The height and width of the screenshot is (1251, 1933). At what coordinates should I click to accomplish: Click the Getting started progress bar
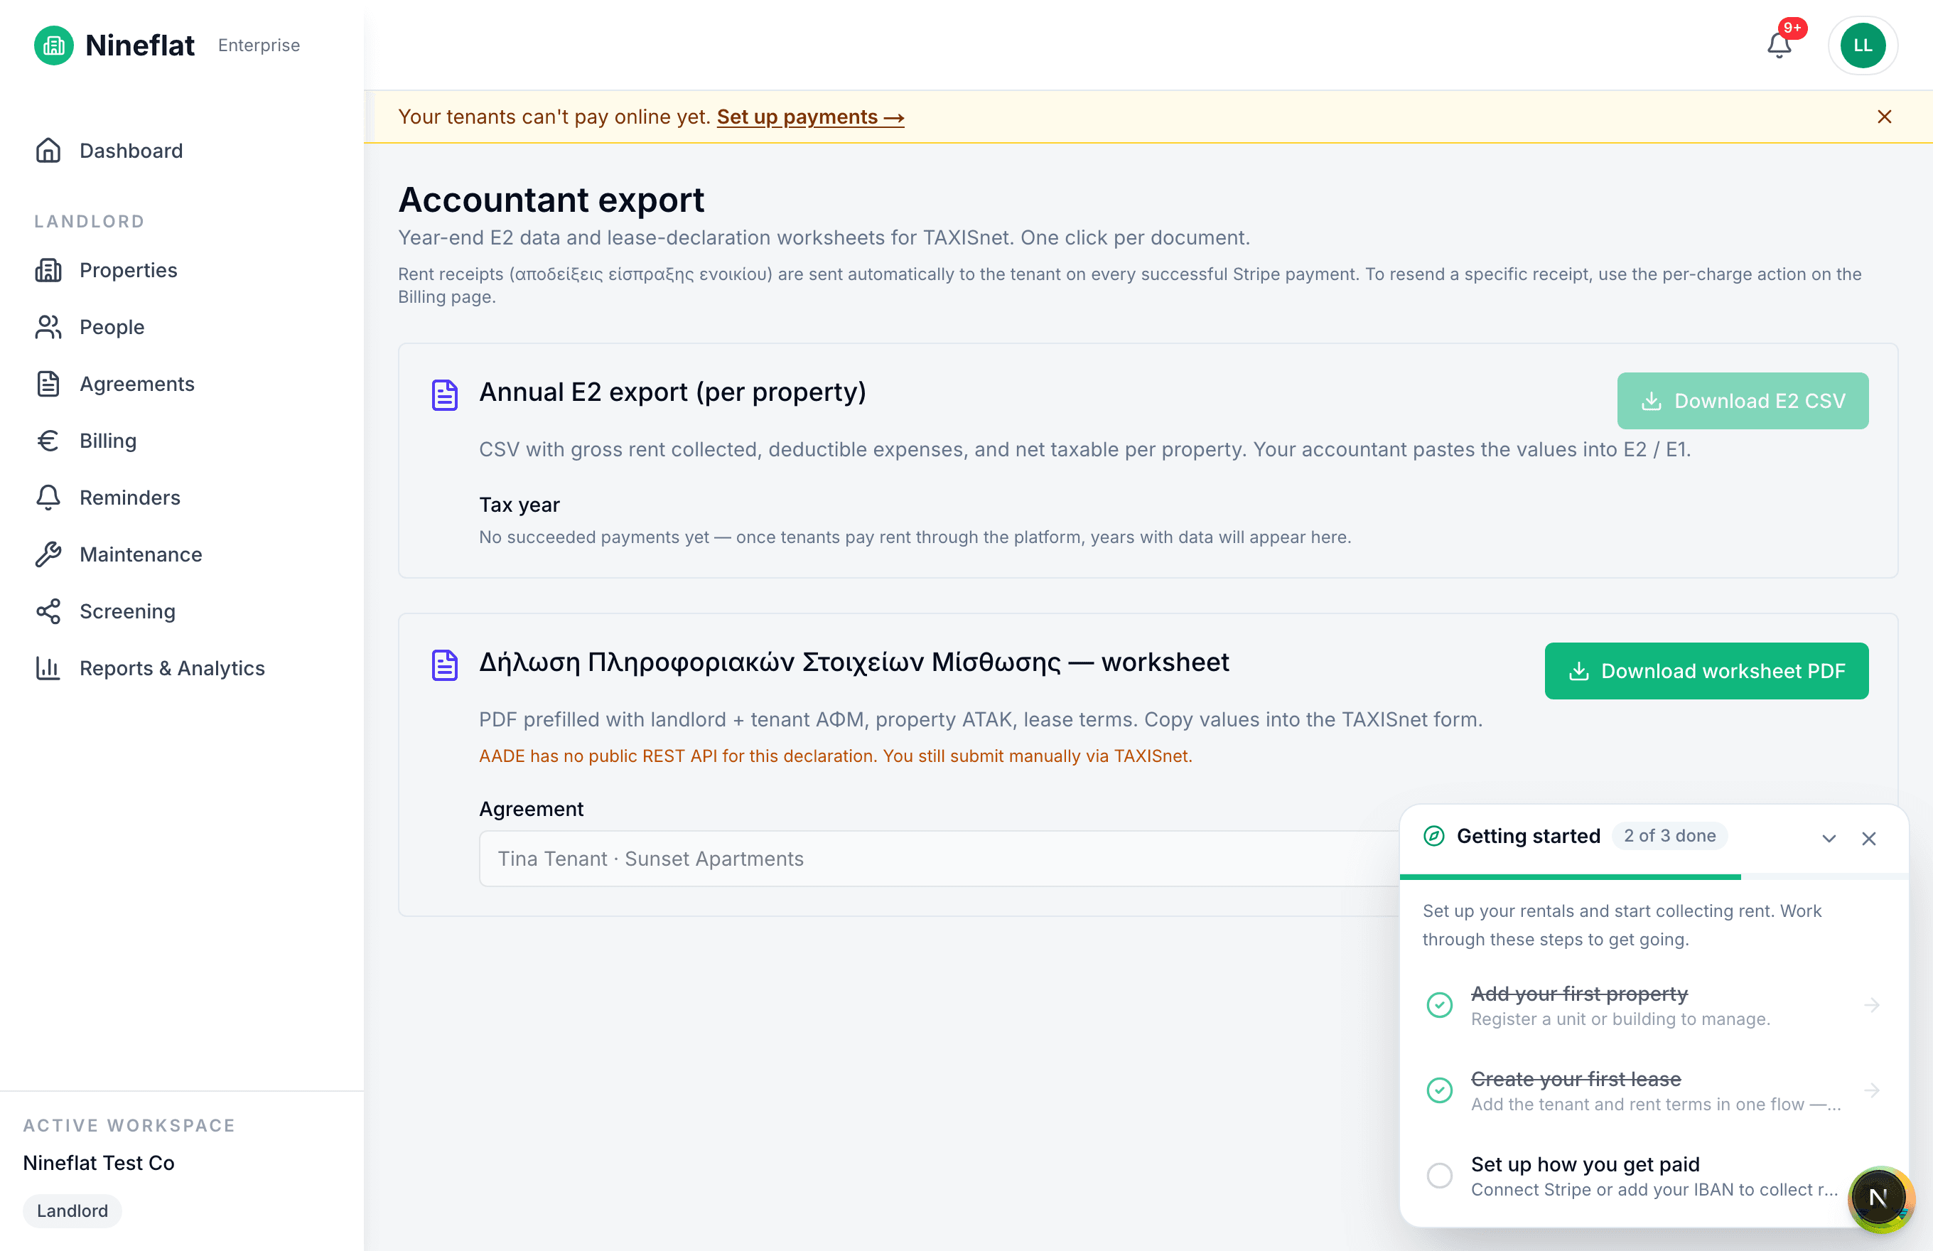(x=1654, y=877)
